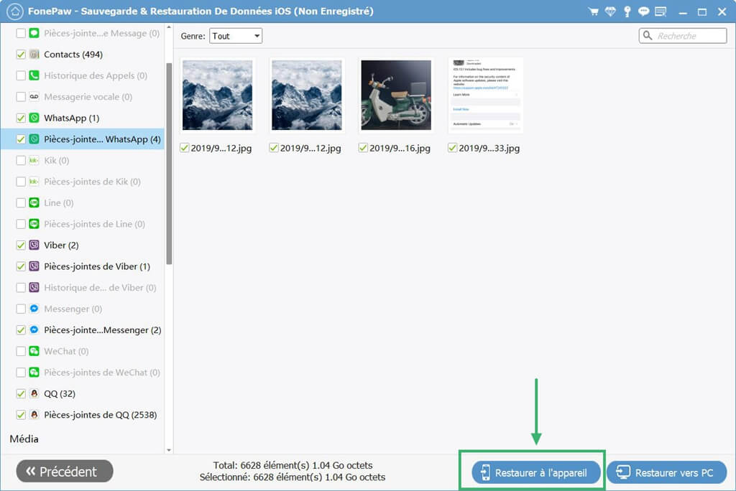Viewport: 736px width, 491px height.
Task: Uncheck the Contacts (494) checkbox
Action: (21, 55)
